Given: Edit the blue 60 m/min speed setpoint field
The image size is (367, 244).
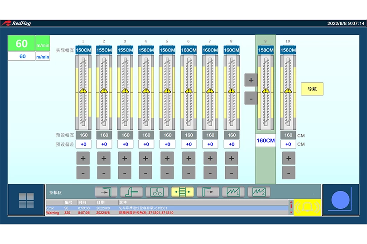Looking at the screenshot, I should tap(22, 56).
